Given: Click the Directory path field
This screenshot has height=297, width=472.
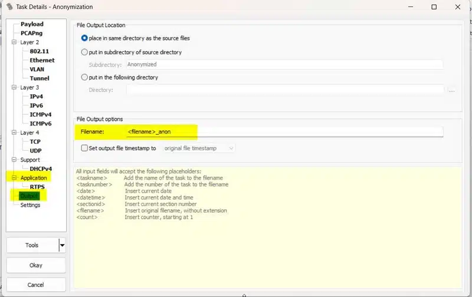Looking at the screenshot, I should click(284, 90).
